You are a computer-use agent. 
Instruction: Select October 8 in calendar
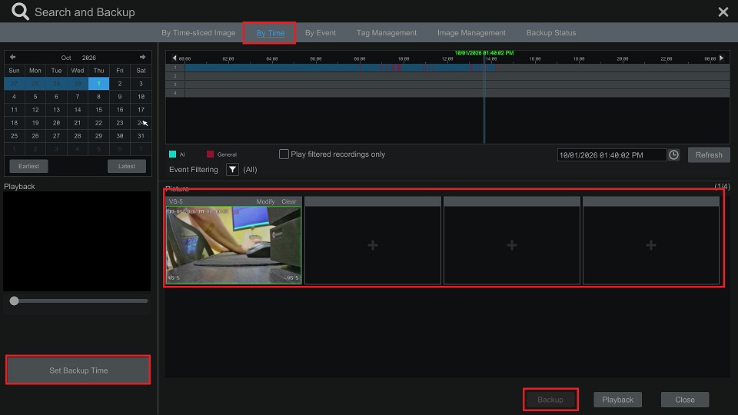[98, 97]
